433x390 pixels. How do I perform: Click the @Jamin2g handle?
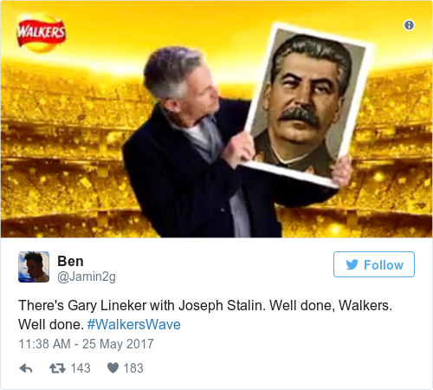click(x=87, y=276)
